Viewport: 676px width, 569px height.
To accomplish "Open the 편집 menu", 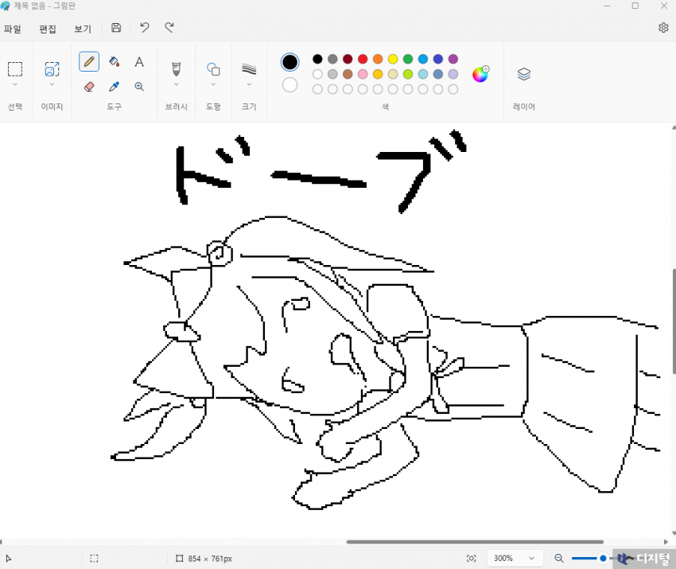I will click(x=48, y=29).
